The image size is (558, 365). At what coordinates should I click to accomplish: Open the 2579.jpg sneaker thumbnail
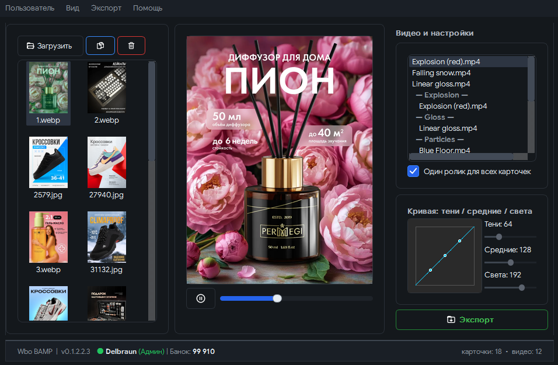[48, 162]
